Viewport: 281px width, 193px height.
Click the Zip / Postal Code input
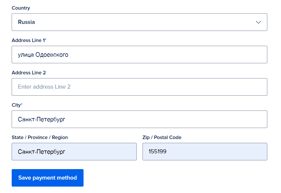pyautogui.click(x=205, y=152)
